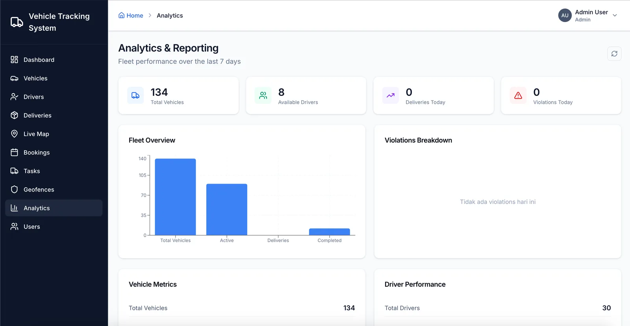Click the Users people icon
The image size is (630, 326).
14,227
